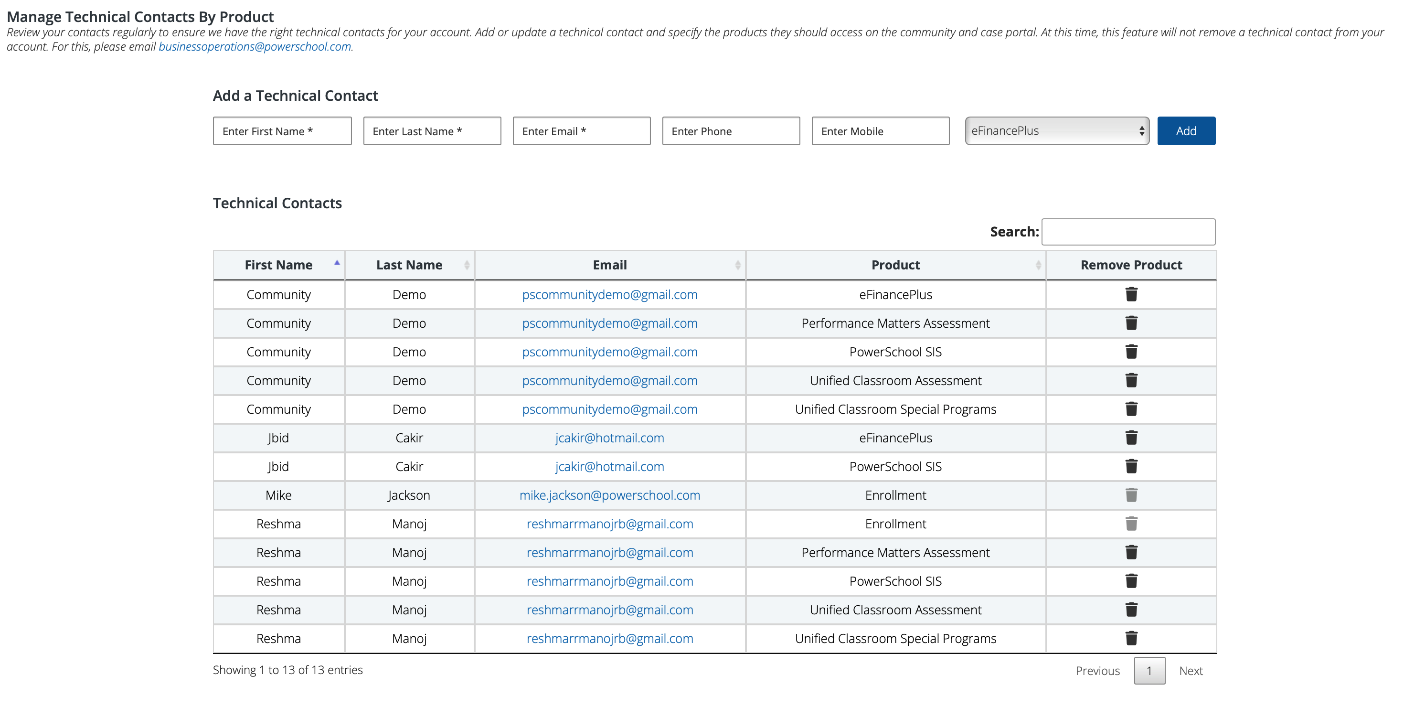Sort table by Product column
The height and width of the screenshot is (707, 1425).
tap(895, 265)
